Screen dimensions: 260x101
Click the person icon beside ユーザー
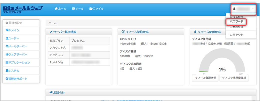[7, 38]
